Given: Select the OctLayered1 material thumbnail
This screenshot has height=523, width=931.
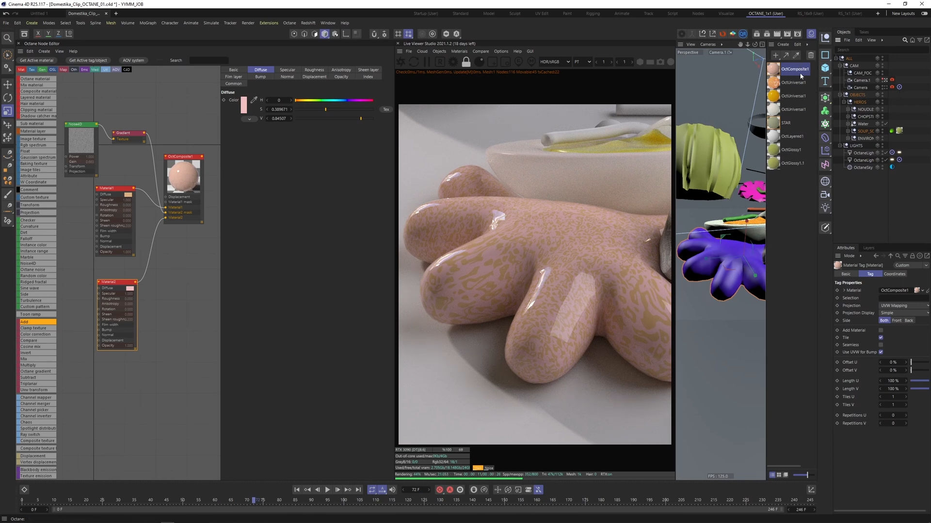Looking at the screenshot, I should tap(773, 137).
